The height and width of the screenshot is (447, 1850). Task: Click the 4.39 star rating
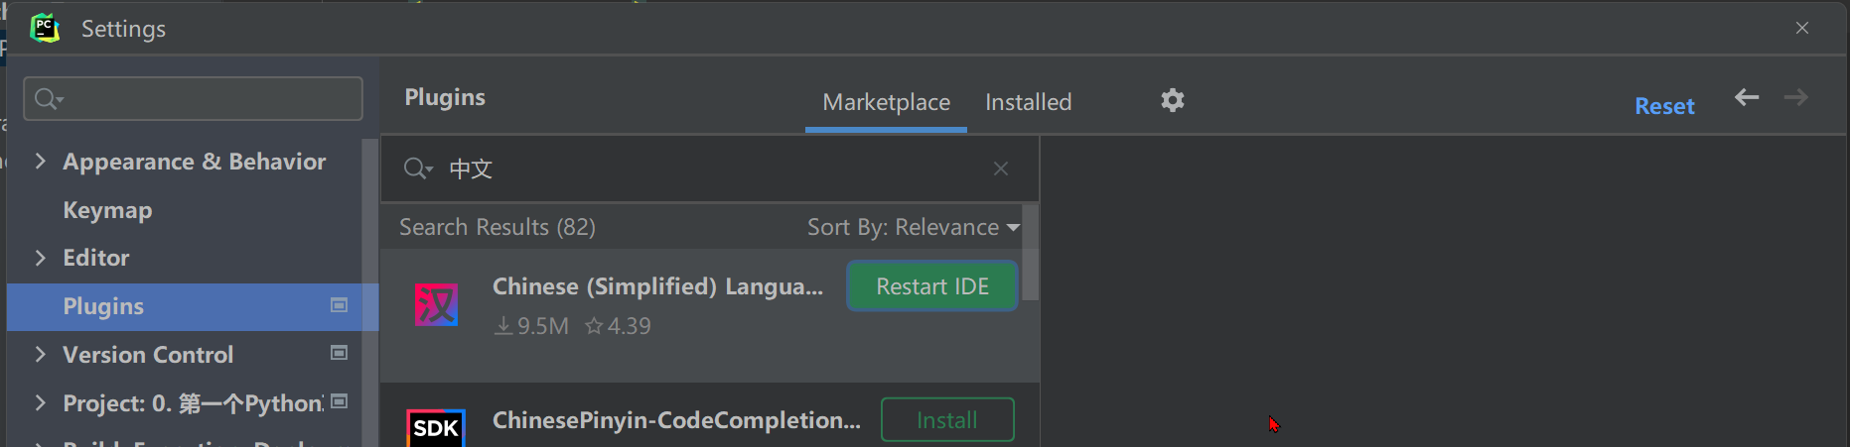click(x=618, y=326)
